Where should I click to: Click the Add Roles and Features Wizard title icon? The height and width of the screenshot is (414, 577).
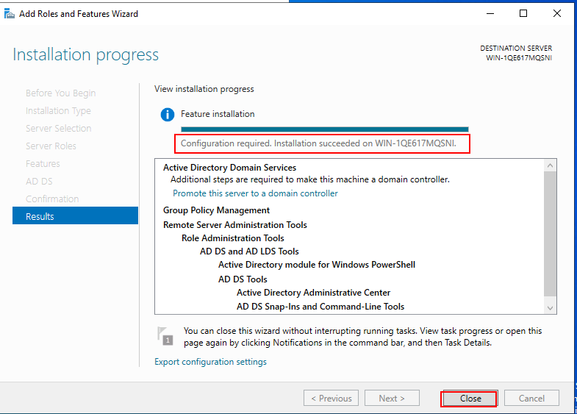(10, 14)
